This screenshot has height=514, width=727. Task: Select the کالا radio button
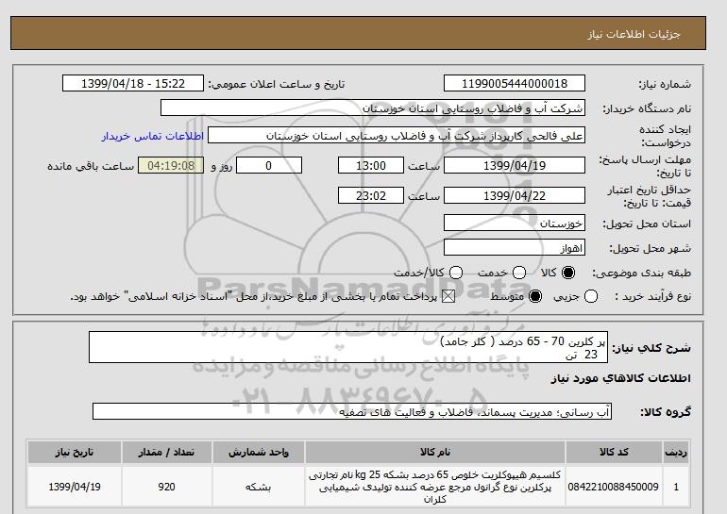point(568,273)
